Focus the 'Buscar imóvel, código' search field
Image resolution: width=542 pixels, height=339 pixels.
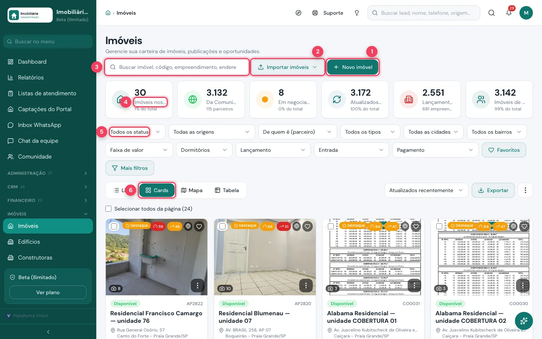[x=177, y=67]
